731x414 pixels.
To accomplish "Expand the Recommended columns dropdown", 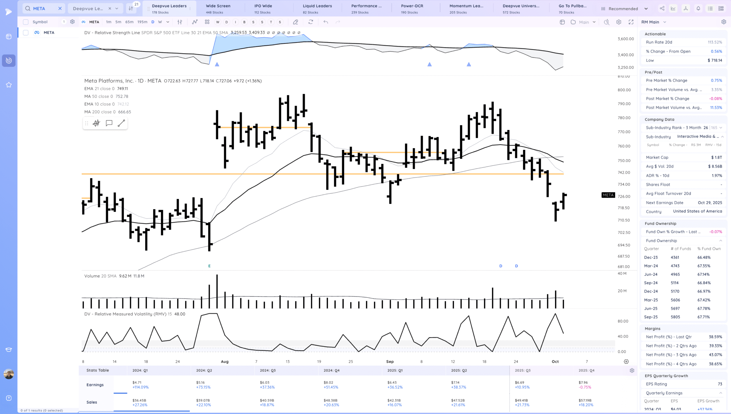I will click(x=646, y=9).
